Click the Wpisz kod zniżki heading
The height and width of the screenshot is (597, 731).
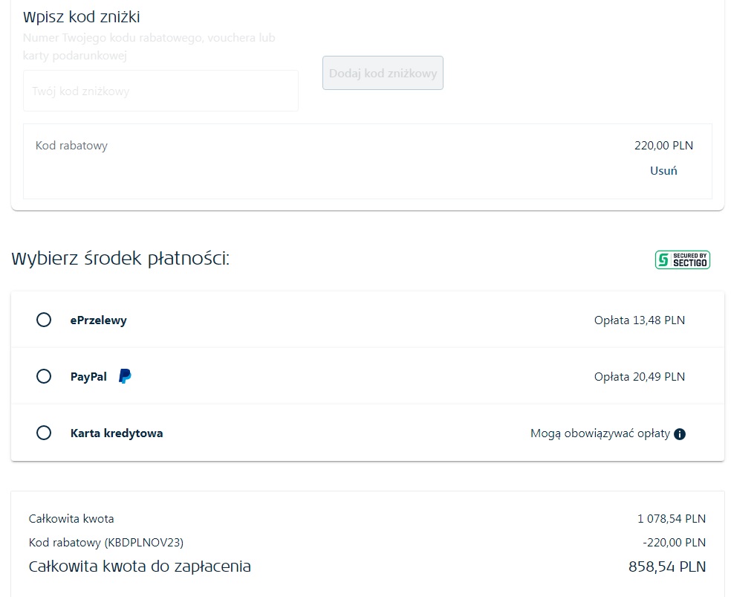[82, 17]
